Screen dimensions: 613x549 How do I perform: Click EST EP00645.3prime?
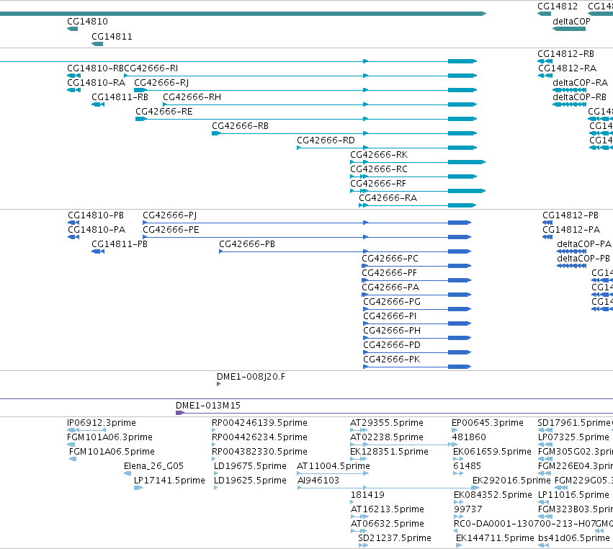(488, 423)
